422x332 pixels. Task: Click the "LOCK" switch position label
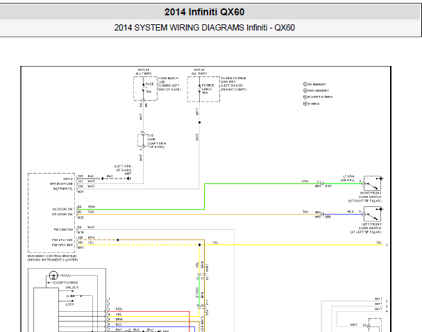click(x=70, y=304)
